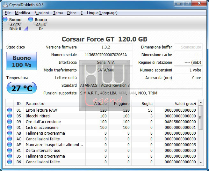Click status orb in Cicli di accensione row
The height and width of the screenshot is (171, 209).
(x=10, y=127)
